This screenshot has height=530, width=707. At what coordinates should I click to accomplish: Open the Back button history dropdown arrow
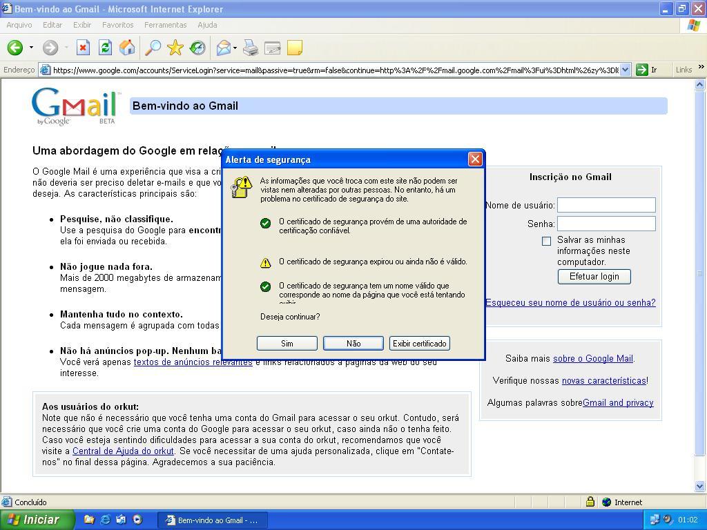pos(31,48)
